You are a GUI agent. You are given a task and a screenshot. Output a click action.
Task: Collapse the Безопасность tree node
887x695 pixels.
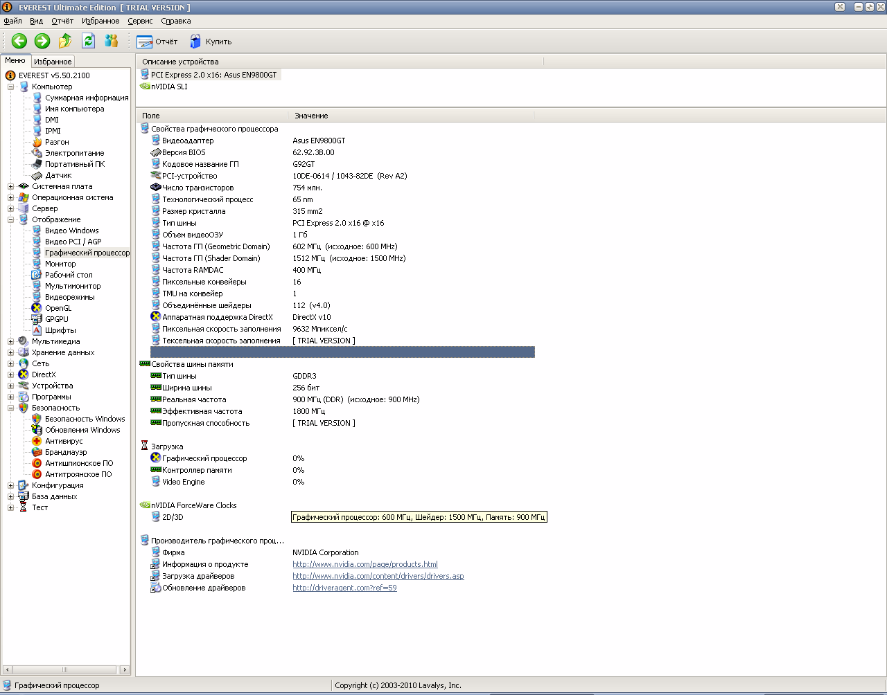click(x=11, y=408)
